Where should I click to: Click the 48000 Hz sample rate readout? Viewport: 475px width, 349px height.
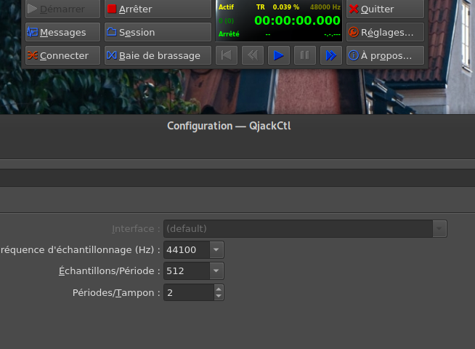[325, 7]
